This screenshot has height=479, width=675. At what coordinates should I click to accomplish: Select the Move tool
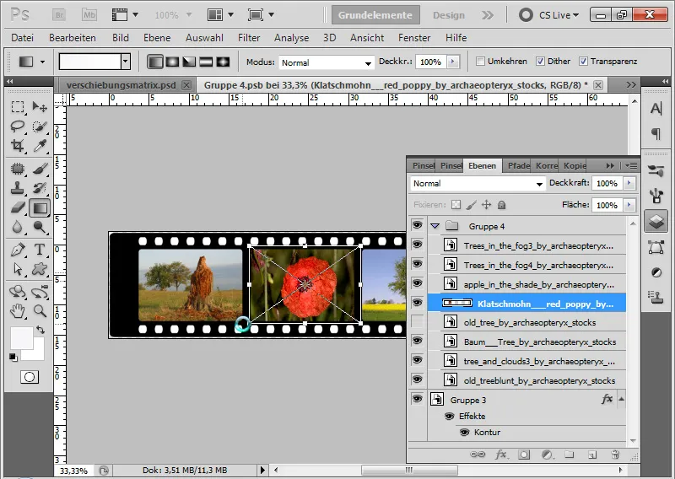(x=40, y=106)
